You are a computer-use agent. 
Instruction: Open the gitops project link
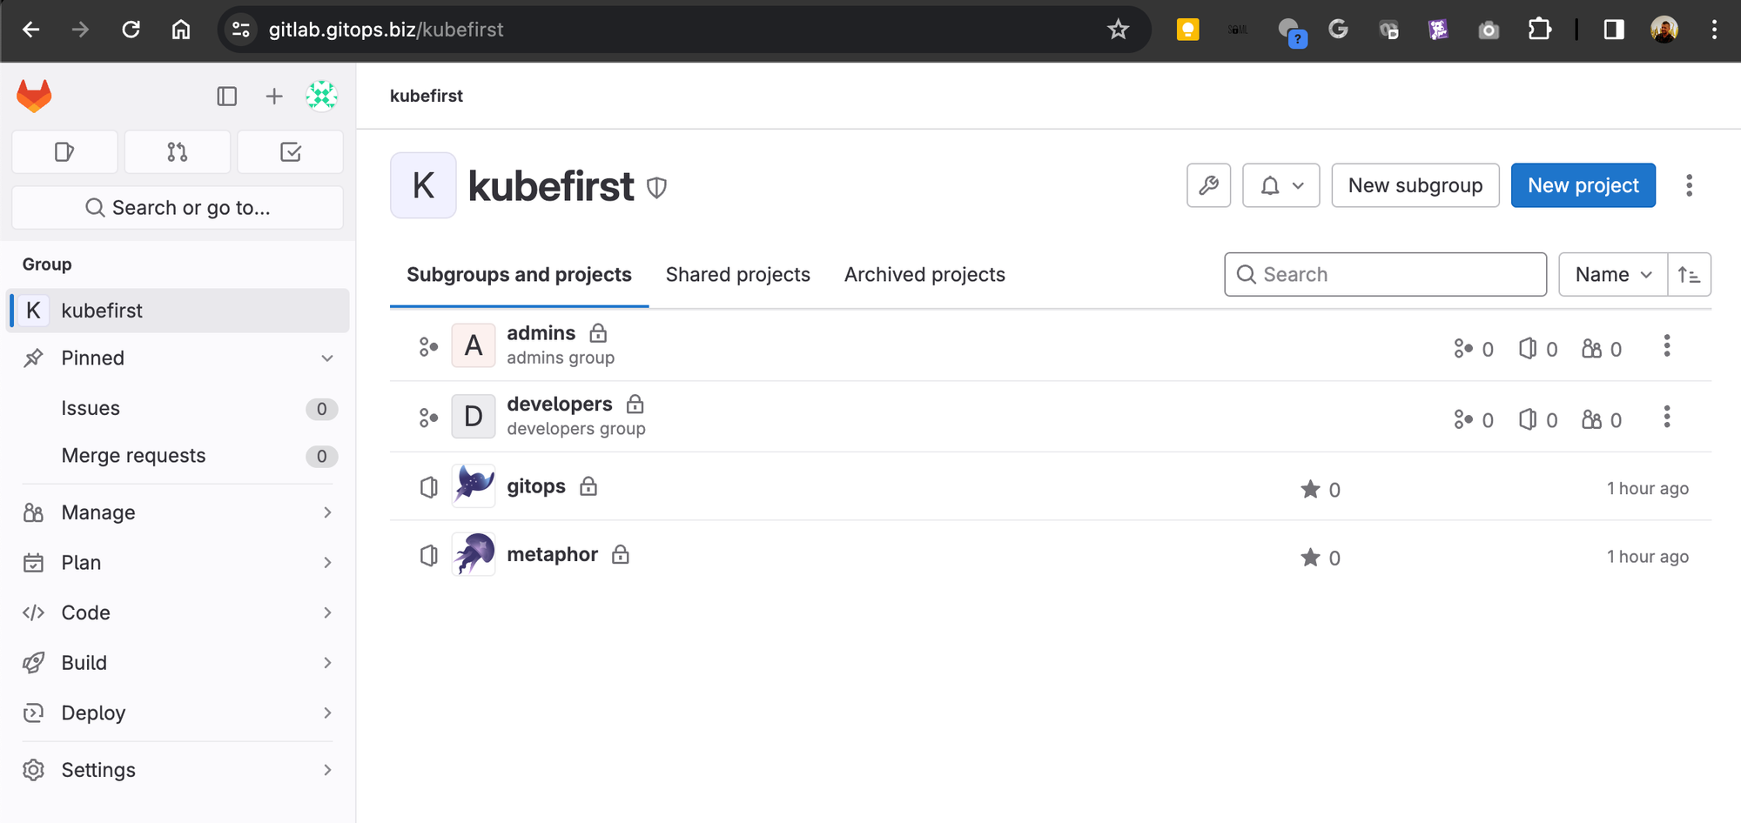(536, 486)
